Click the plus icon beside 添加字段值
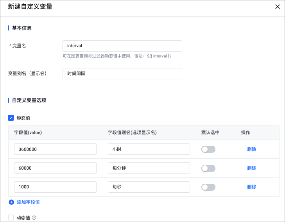Image resolution: width=285 pixels, height=222 pixels. [x=11, y=202]
